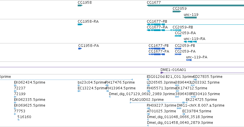Click the ESG0120d.B21_C01.3prime EST glyph
Image resolution: width=244 pixels, height=127 pixels.
(148, 80)
